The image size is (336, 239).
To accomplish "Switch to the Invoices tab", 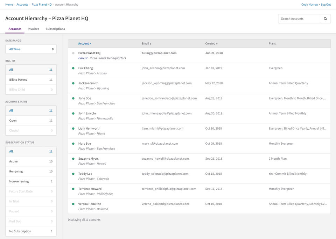I will click(x=34, y=29).
